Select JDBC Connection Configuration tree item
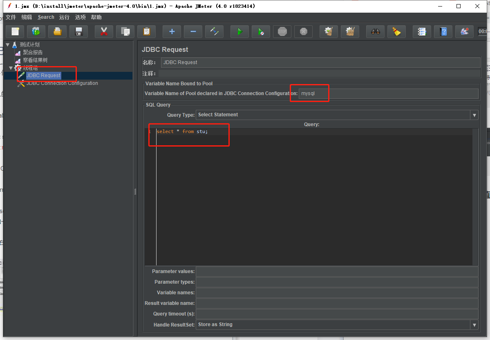 (62, 83)
